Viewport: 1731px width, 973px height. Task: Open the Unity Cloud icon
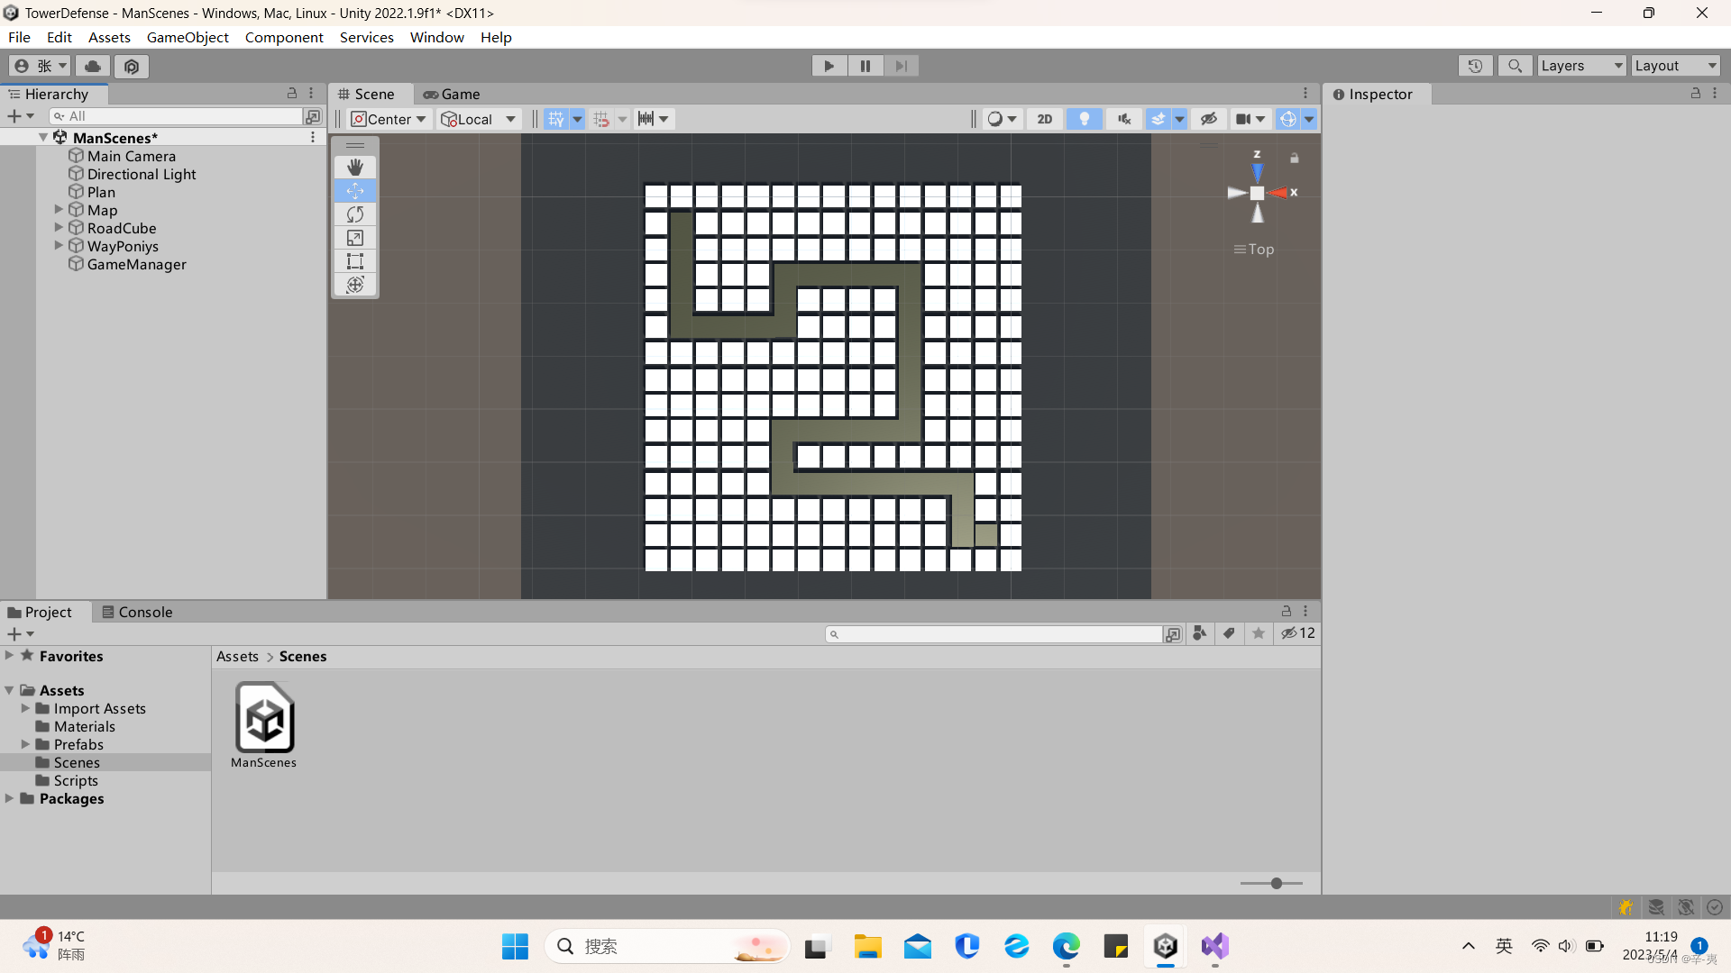pos(93,66)
